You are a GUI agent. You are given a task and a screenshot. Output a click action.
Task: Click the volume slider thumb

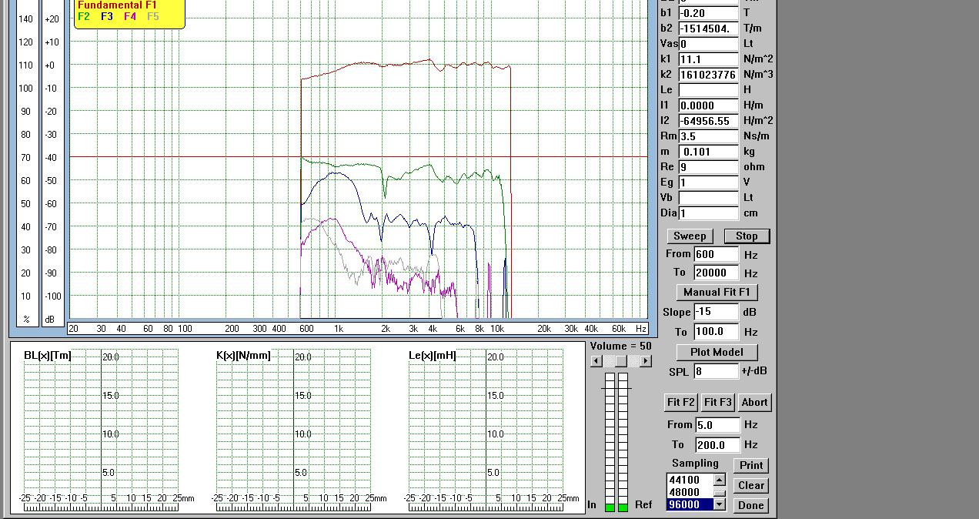pos(621,361)
